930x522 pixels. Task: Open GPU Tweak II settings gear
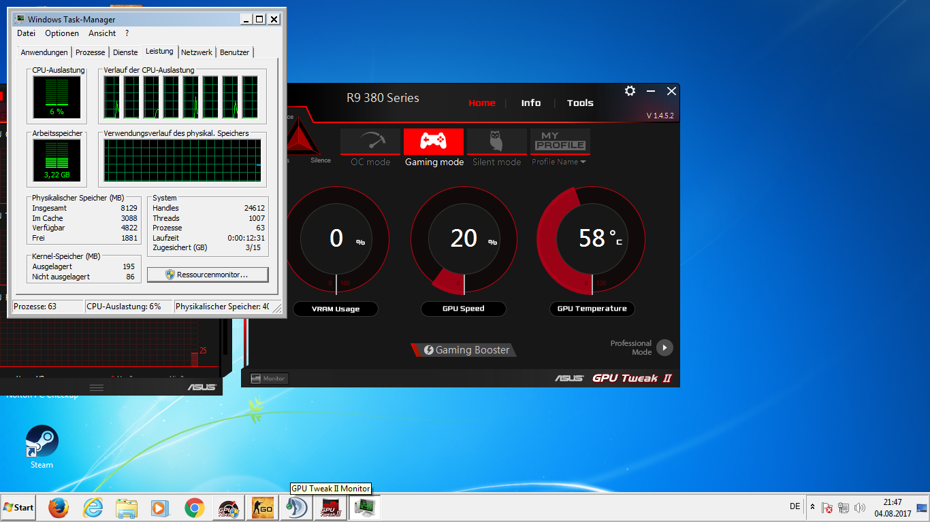[630, 91]
